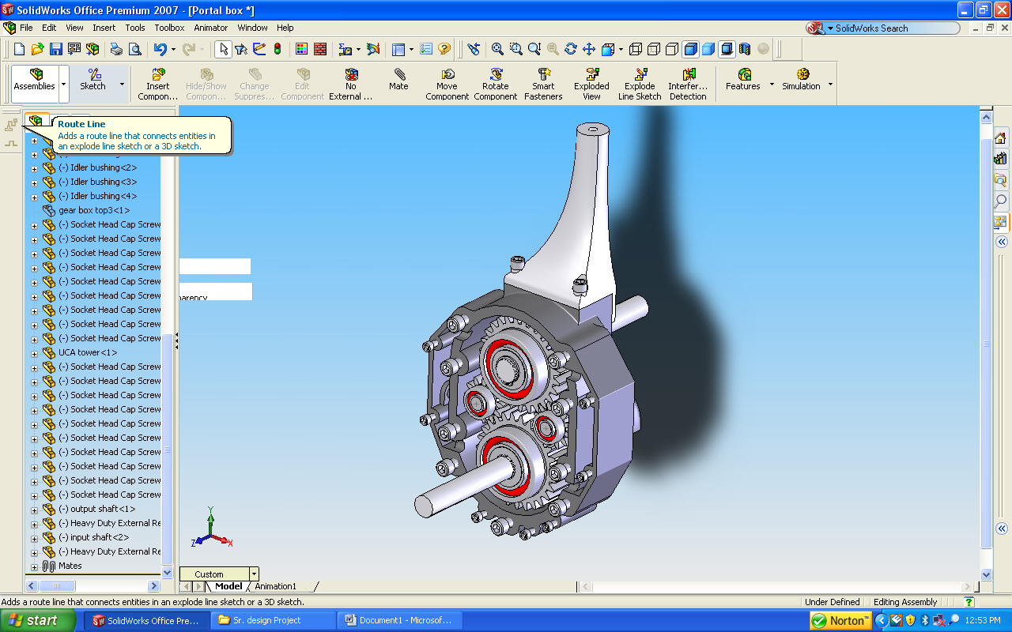Click in the SolidWorks Search field

893,28
